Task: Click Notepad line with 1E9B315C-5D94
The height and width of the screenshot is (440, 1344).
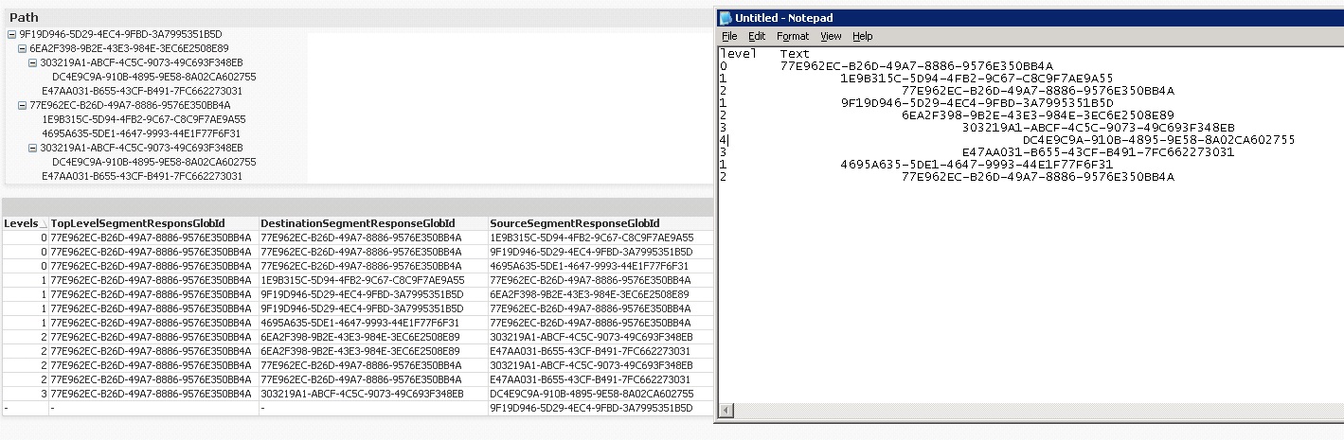Action: point(977,79)
